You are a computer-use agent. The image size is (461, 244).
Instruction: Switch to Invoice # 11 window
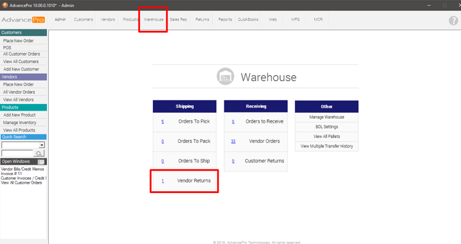11,174
